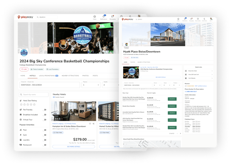Click playeasy logo in hotel page
This screenshot has width=231, height=165.
click(128, 19)
